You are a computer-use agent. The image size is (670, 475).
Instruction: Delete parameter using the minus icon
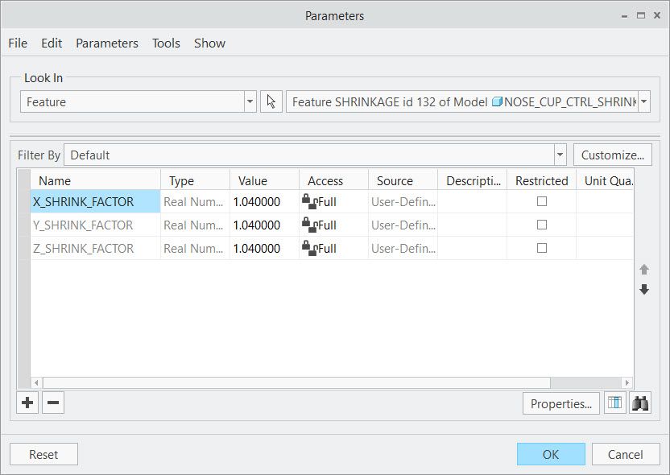pyautogui.click(x=53, y=403)
